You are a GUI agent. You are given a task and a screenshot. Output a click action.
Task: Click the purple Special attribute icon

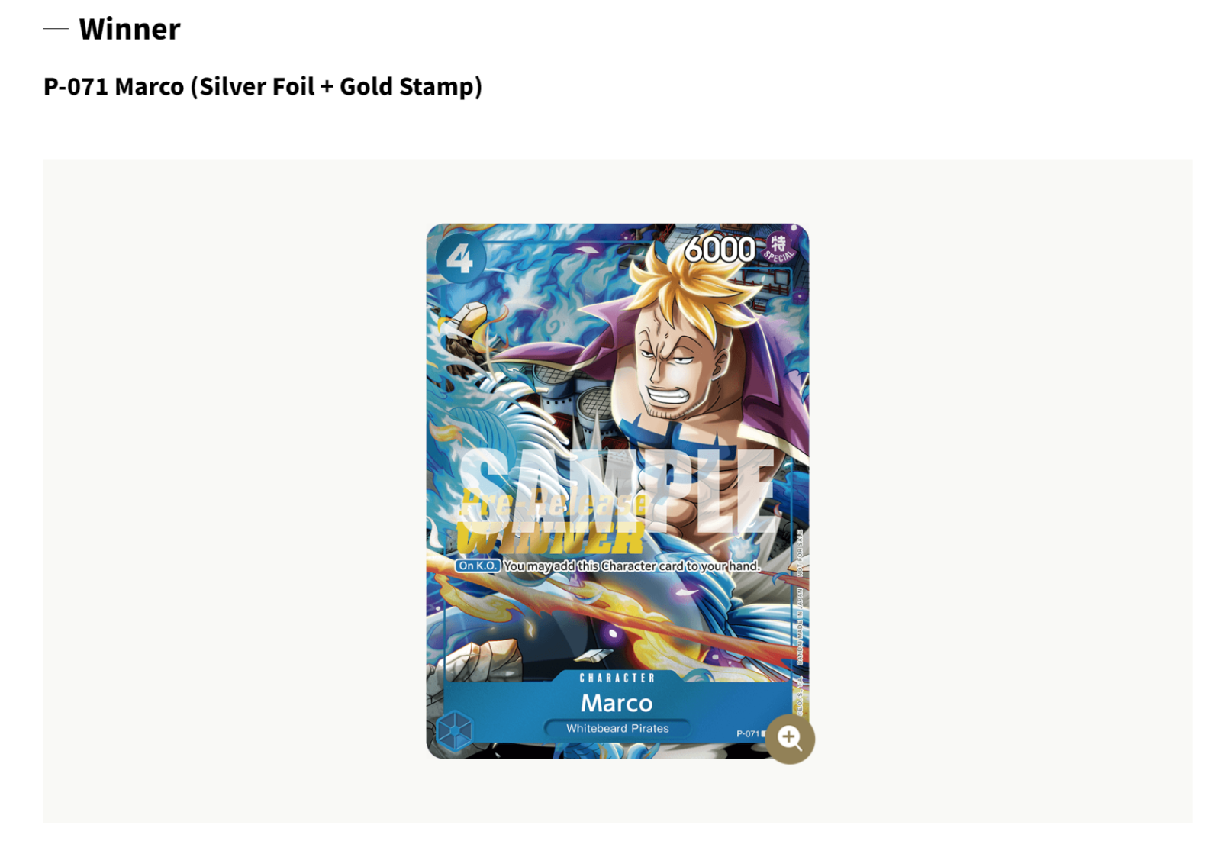tap(778, 248)
